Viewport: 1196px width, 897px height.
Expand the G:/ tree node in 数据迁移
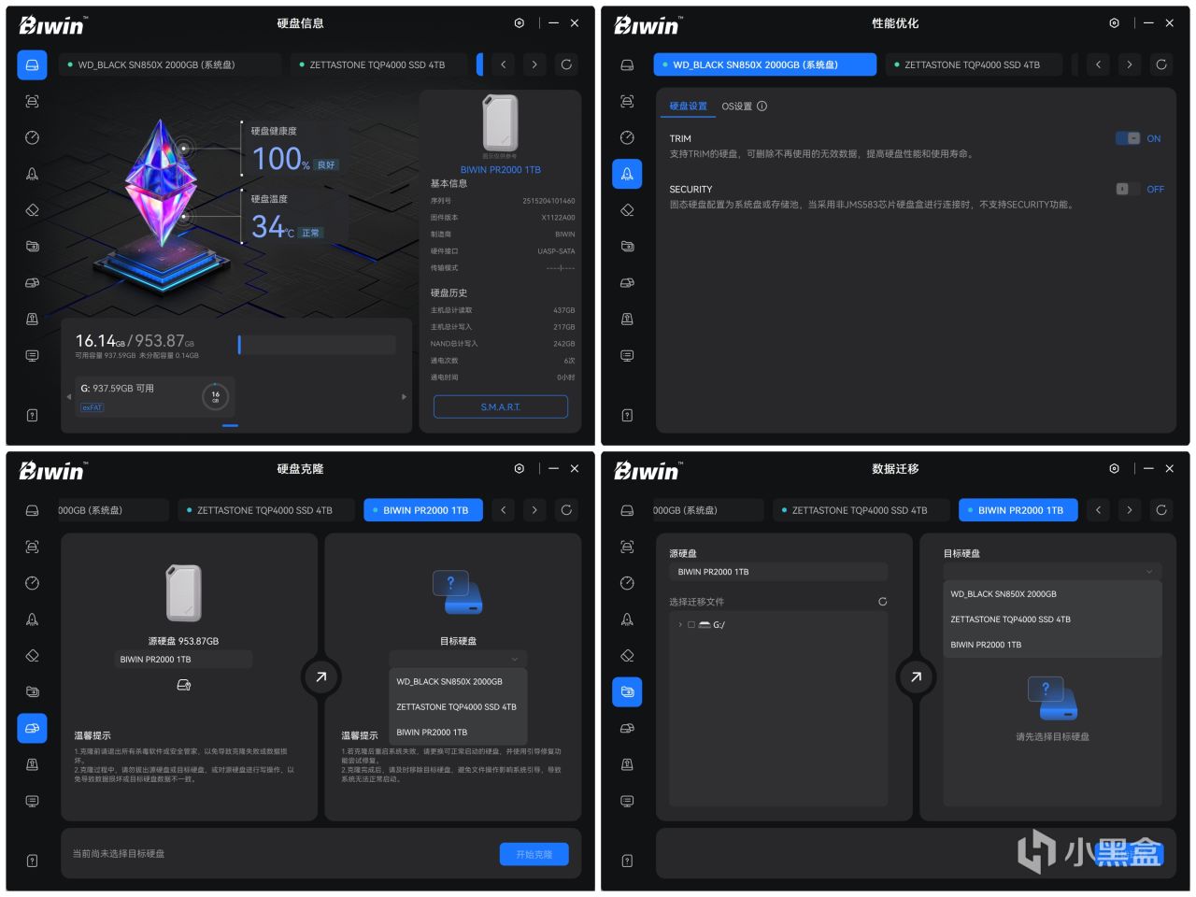[679, 625]
